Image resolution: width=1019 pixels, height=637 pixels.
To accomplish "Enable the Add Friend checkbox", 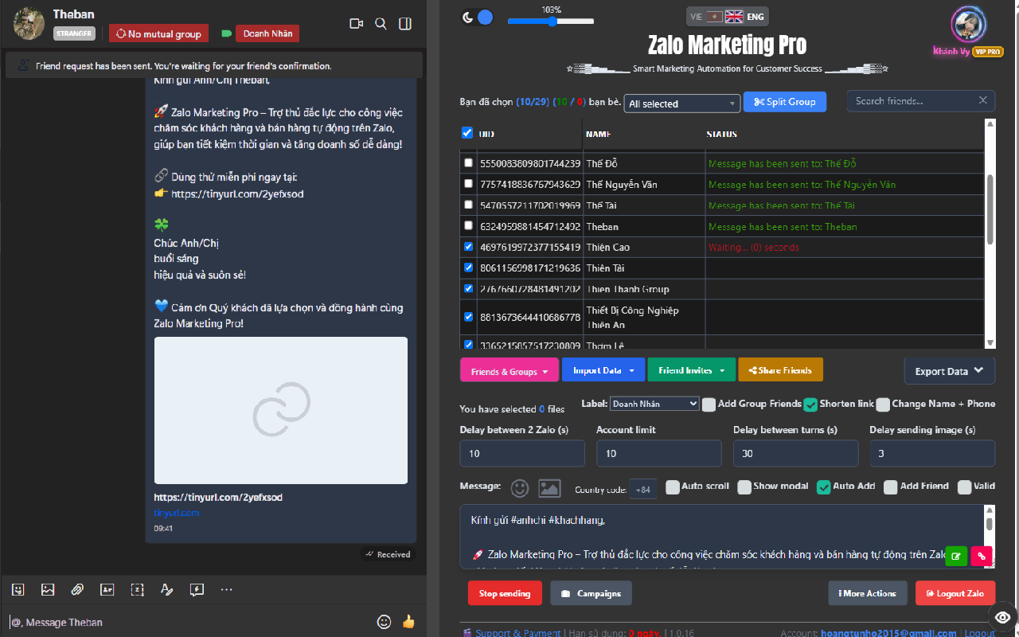I will pos(890,487).
